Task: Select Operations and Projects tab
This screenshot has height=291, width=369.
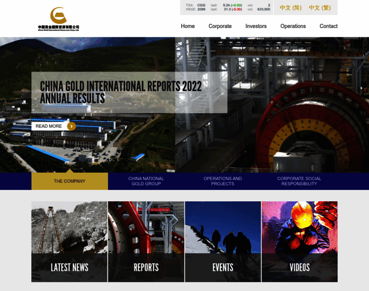Action: (x=223, y=181)
